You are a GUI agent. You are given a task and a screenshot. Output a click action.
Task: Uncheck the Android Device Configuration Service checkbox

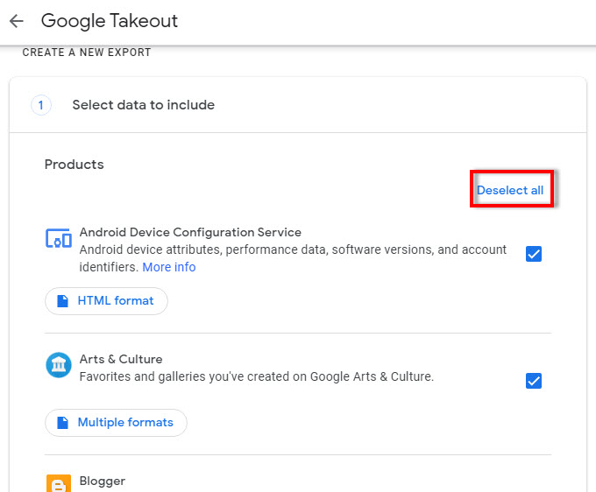point(534,254)
